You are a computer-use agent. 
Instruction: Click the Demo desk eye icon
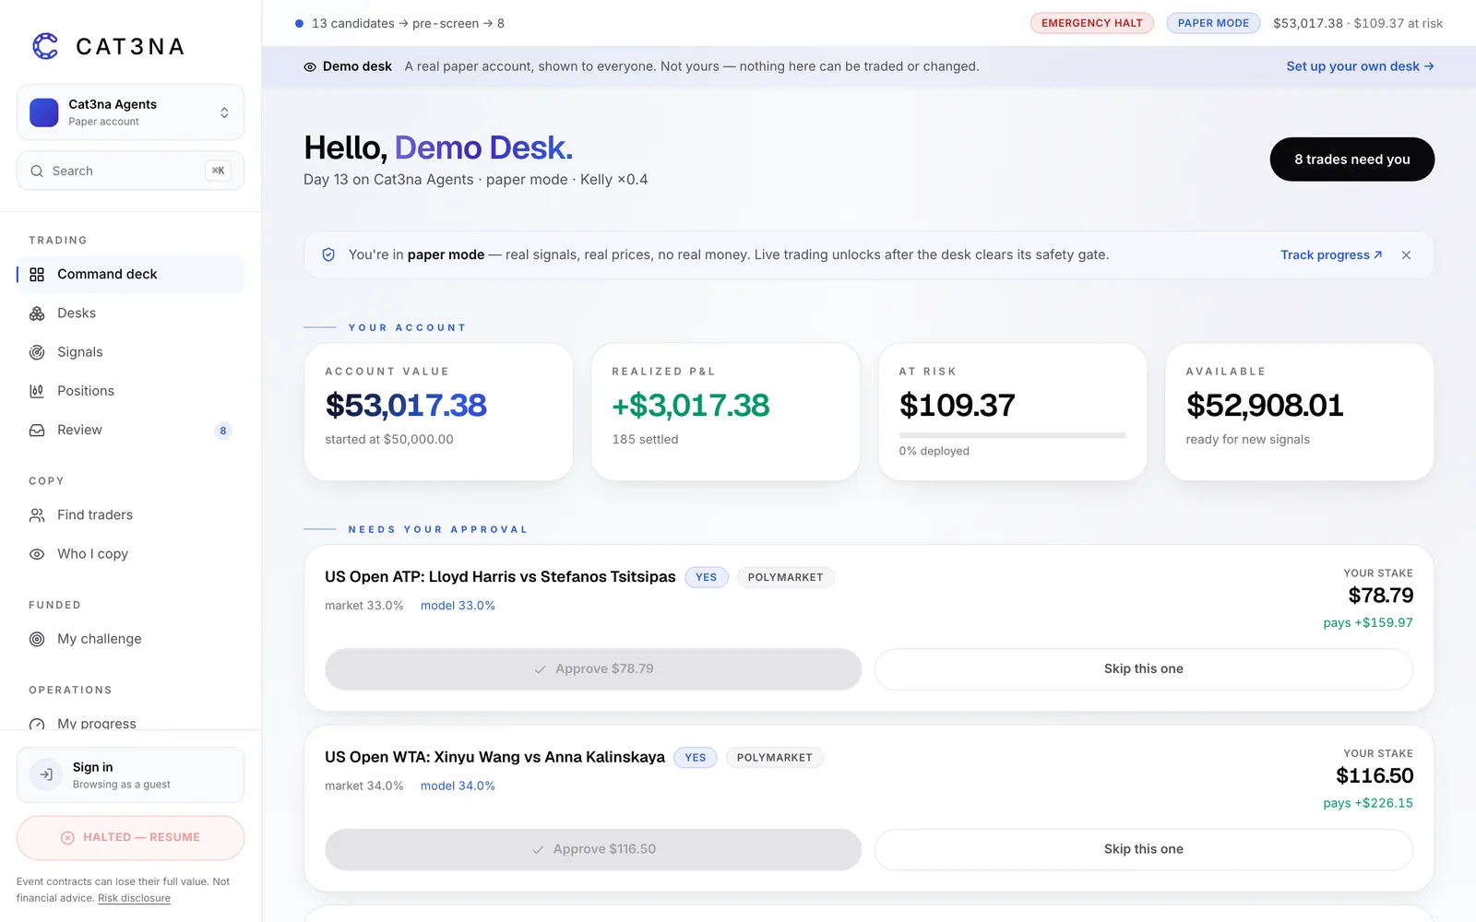(x=310, y=66)
